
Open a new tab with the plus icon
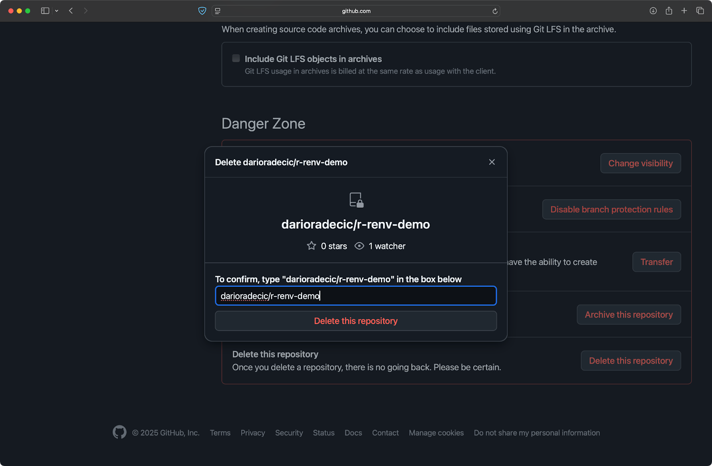(684, 11)
